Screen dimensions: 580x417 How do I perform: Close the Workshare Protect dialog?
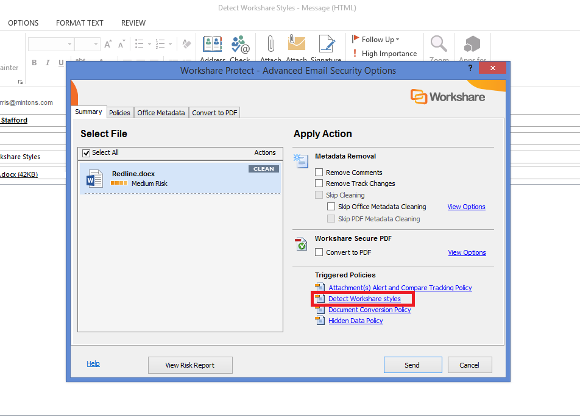point(492,68)
